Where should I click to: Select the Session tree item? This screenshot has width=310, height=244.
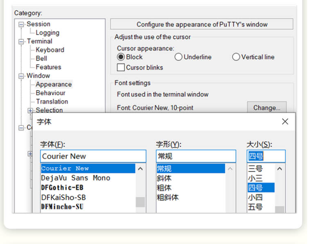38,24
